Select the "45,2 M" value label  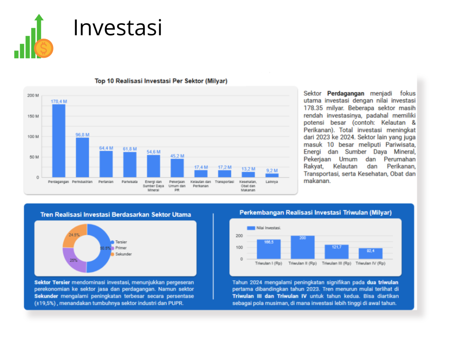tap(177, 156)
